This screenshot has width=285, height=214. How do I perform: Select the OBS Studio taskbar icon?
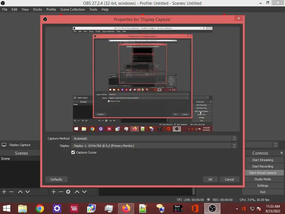tap(212, 208)
